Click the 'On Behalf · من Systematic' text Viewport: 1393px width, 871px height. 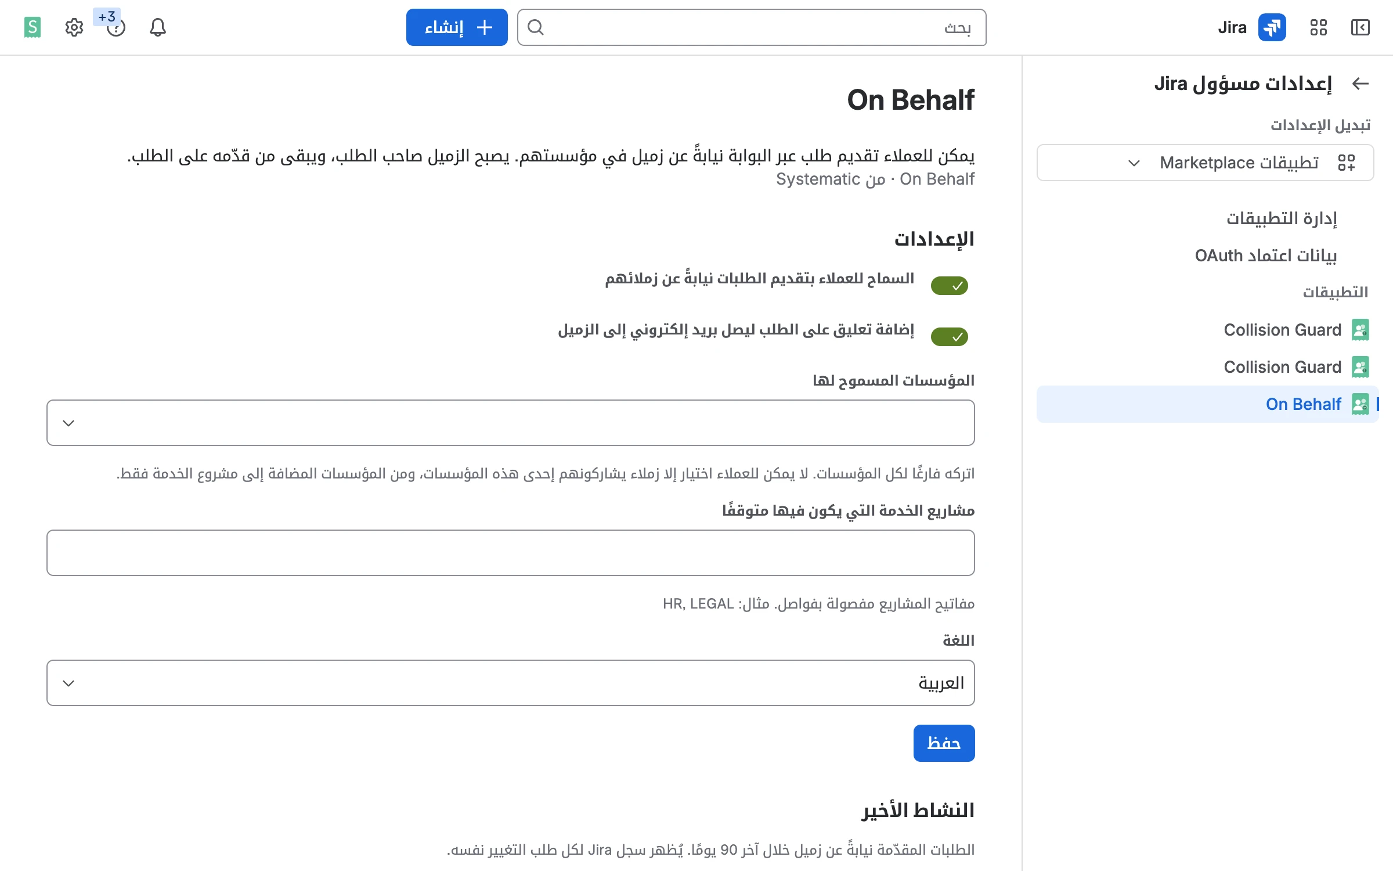point(875,179)
